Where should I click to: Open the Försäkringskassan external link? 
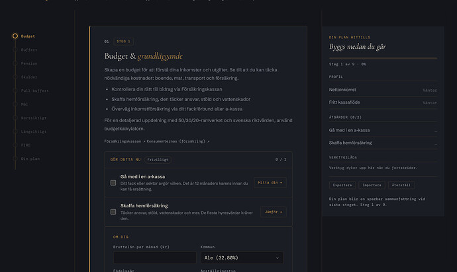(125, 141)
